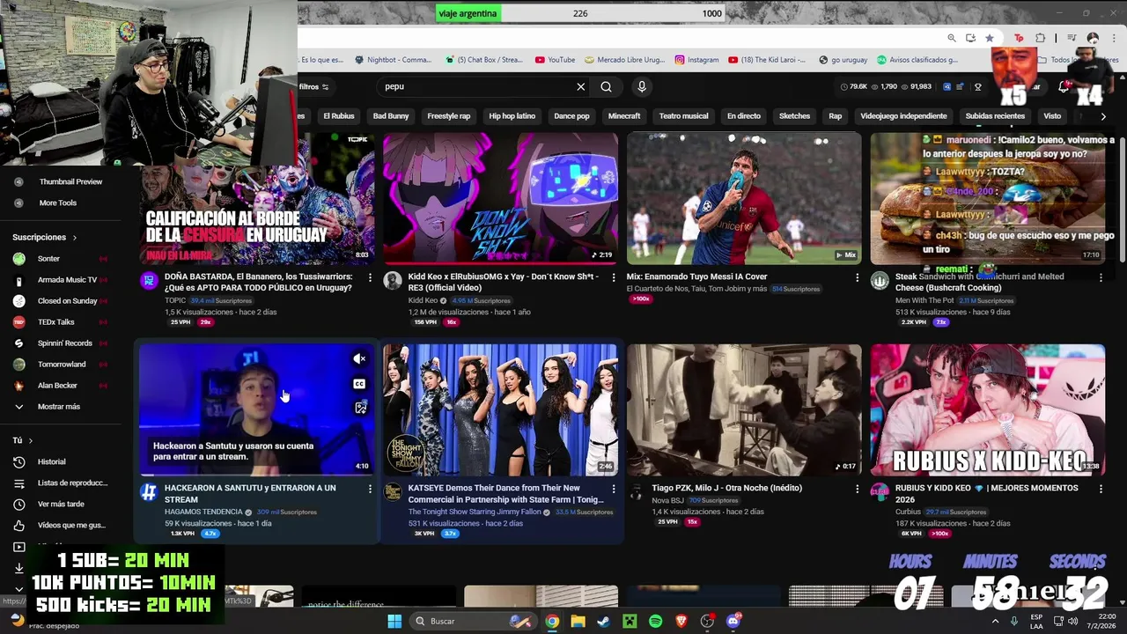
Task: Select the El Rubius chip
Action: coord(339,116)
